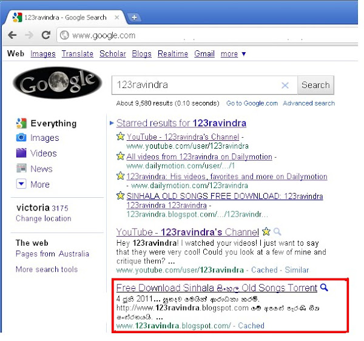This screenshot has width=364, height=341.
Task: Click www.youtube.com/user/123ravindra green URL under starred result
Action: (187, 146)
